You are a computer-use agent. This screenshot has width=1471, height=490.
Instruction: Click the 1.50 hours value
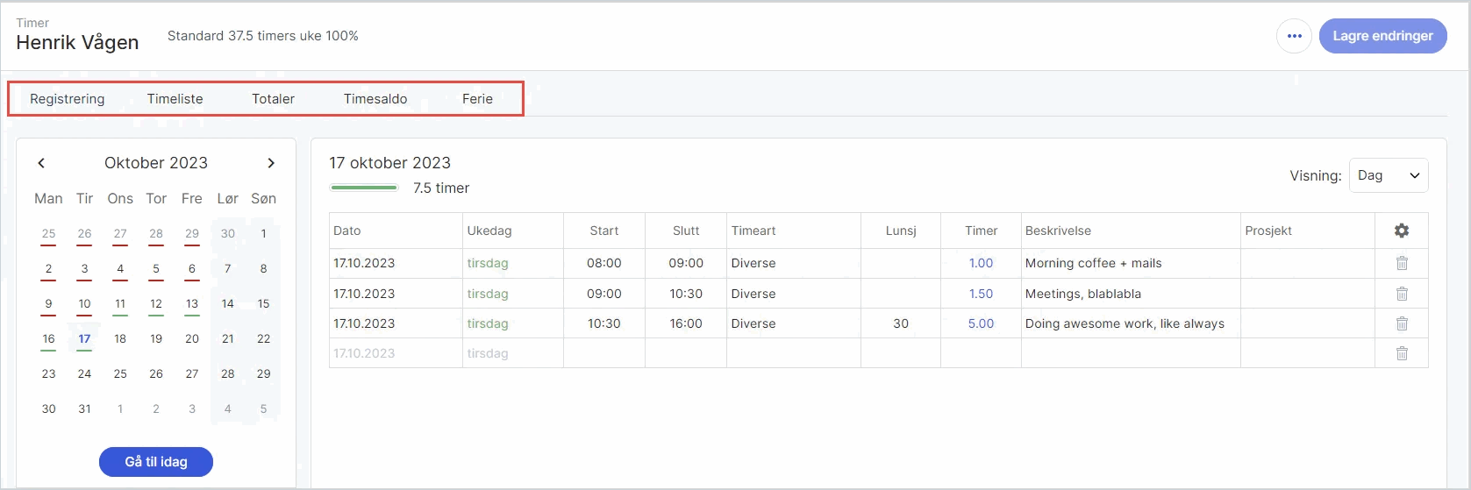click(981, 294)
